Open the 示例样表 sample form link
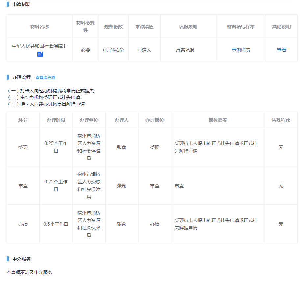Screen dimensions: 305x282 (241, 50)
